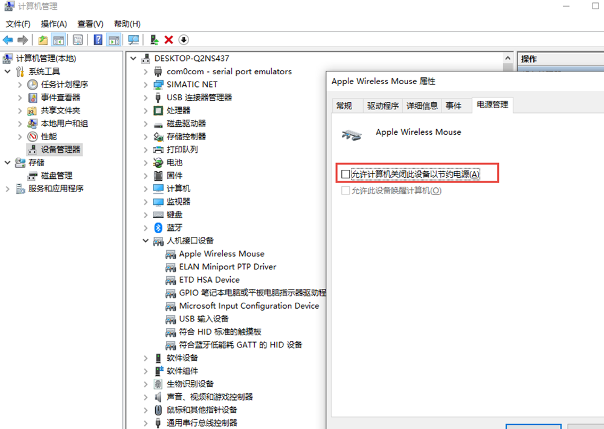The width and height of the screenshot is (604, 429).
Task: Expand the 键盘 device category
Action: coord(146,214)
